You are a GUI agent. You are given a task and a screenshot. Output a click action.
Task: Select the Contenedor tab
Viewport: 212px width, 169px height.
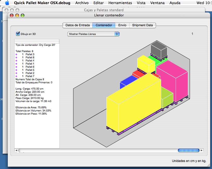tap(104, 25)
